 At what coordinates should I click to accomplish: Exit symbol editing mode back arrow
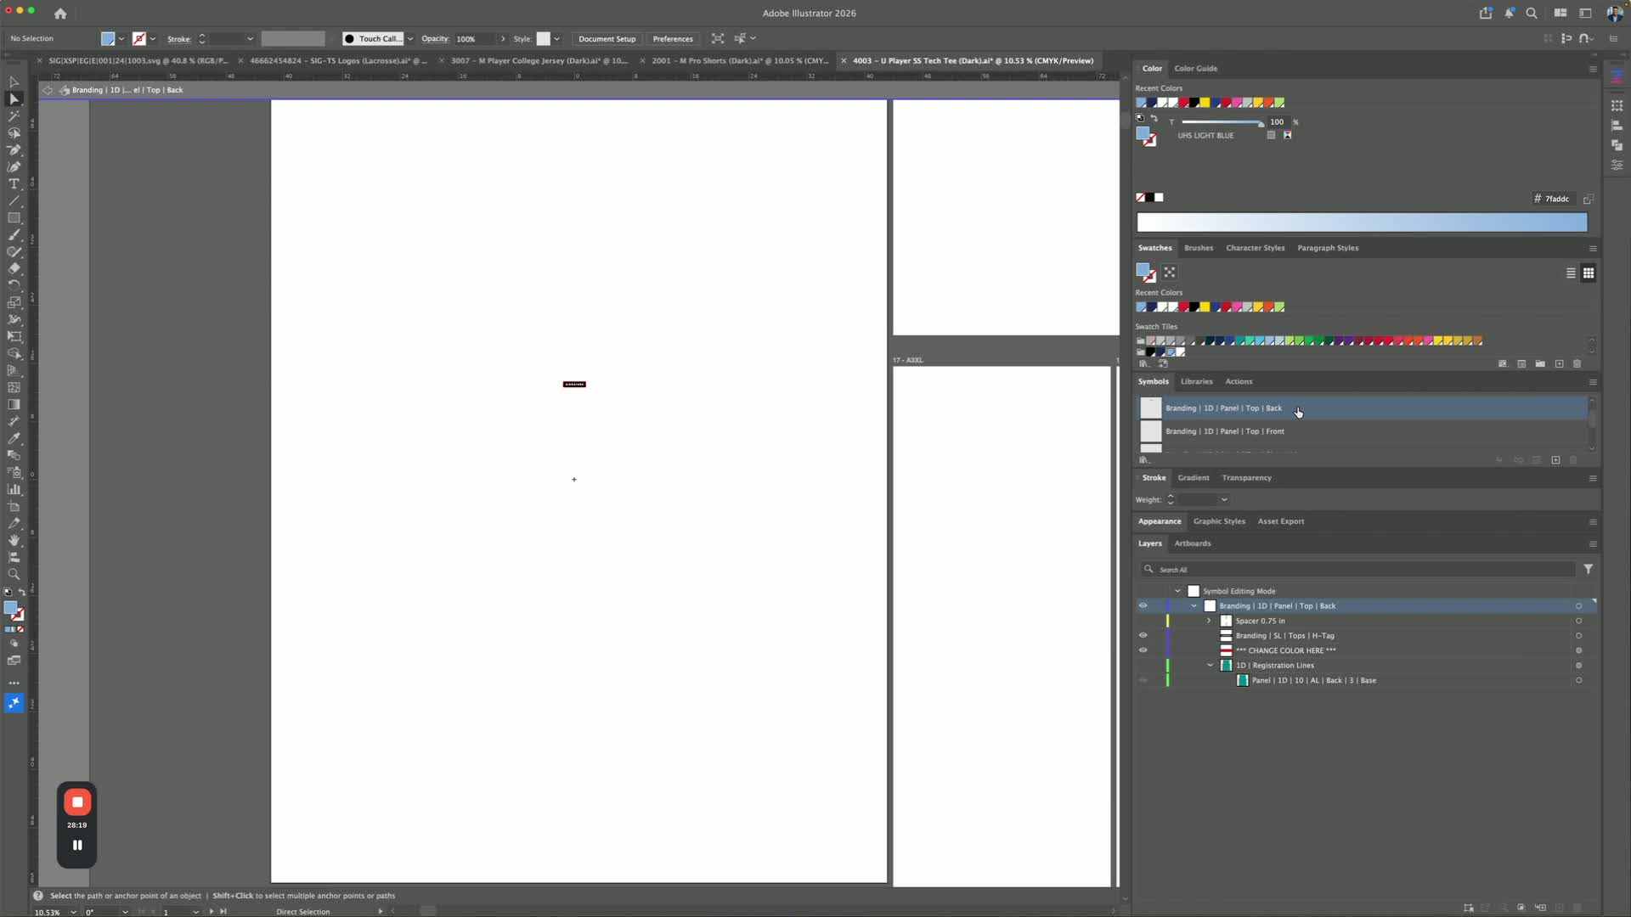click(x=48, y=90)
